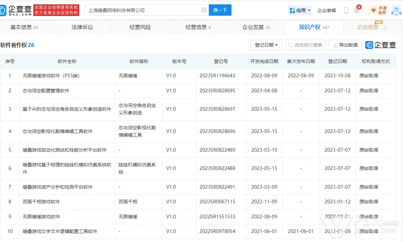
Task: Expand the 应用 dropdown
Action: tap(300, 10)
